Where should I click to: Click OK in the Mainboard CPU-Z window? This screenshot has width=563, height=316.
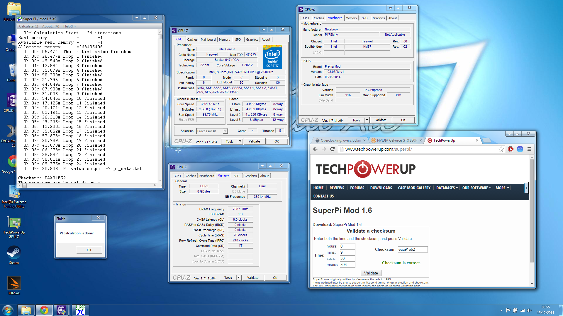coord(403,120)
